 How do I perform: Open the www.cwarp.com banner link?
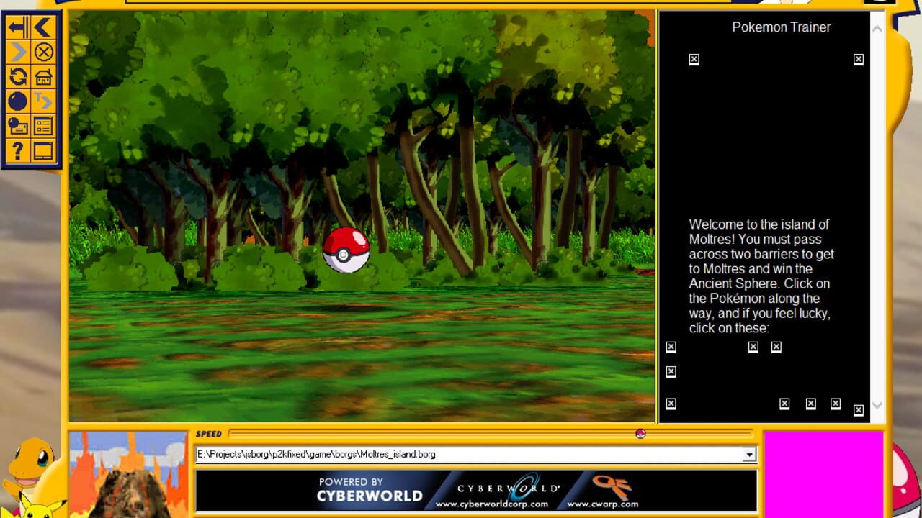coord(603,491)
